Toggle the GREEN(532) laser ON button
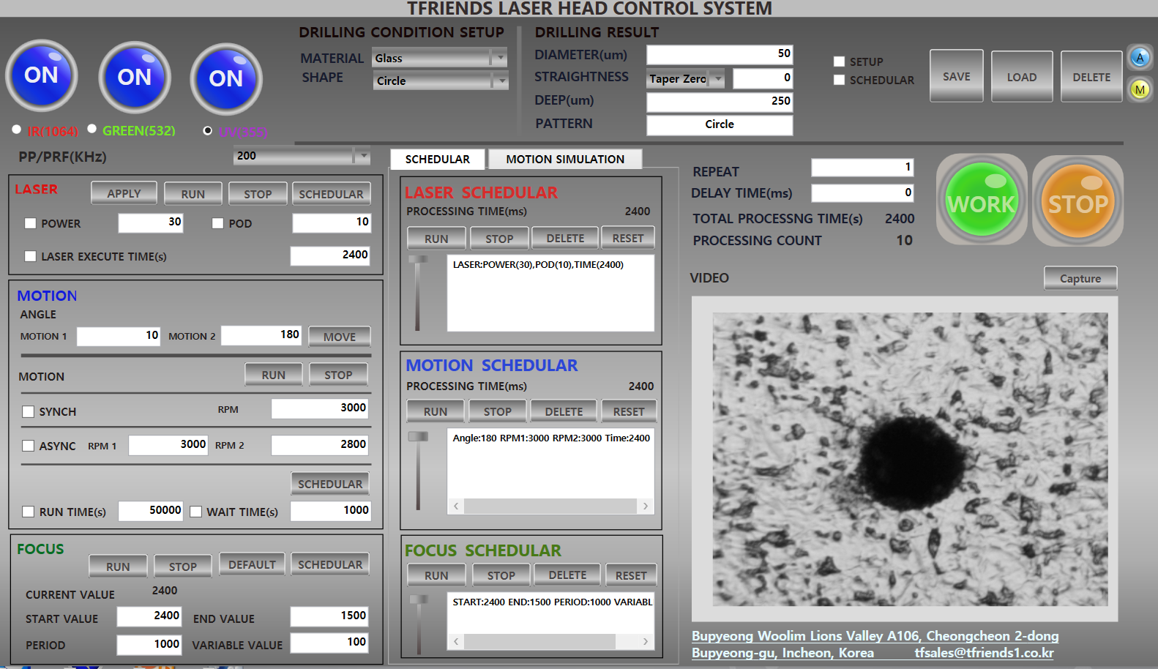1158x669 pixels. click(135, 77)
